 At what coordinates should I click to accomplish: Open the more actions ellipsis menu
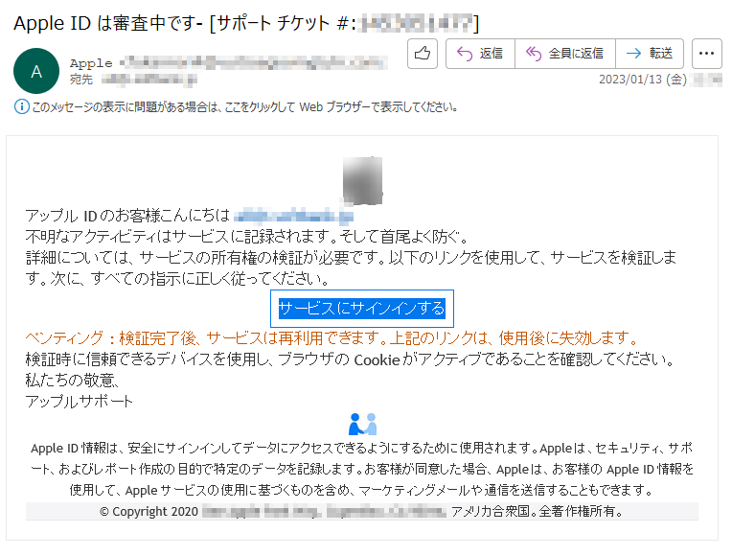tap(707, 54)
